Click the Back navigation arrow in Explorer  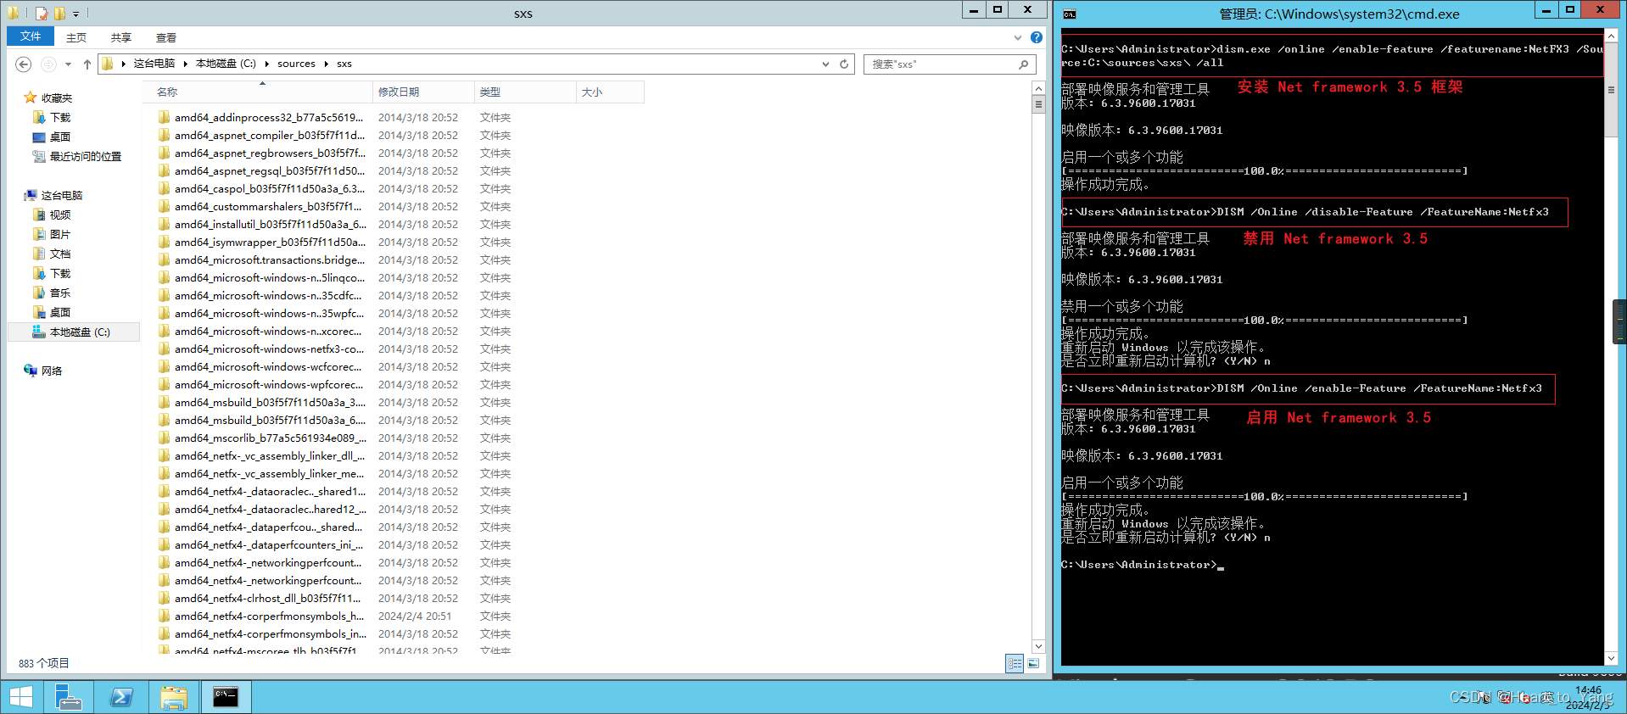click(24, 64)
